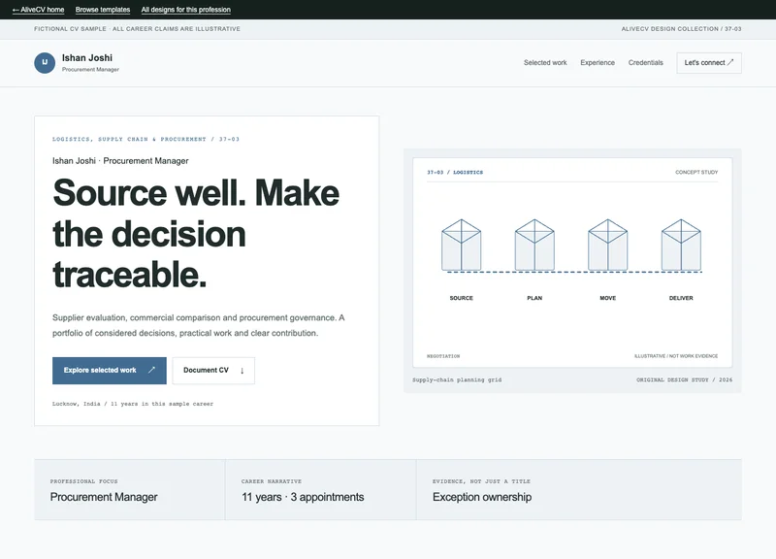This screenshot has width=776, height=559.
Task: Navigate to Experience section
Action: [598, 63]
